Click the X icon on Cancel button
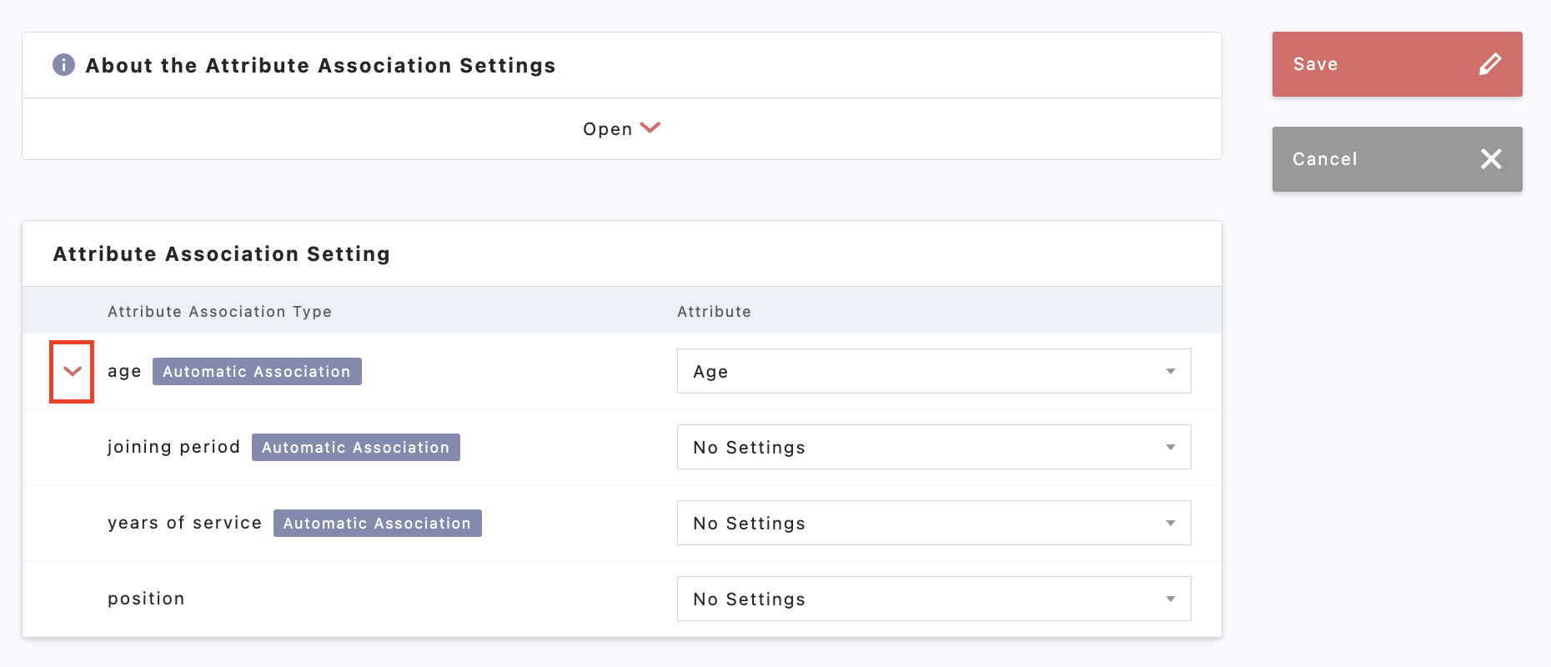This screenshot has height=667, width=1551. coord(1490,159)
